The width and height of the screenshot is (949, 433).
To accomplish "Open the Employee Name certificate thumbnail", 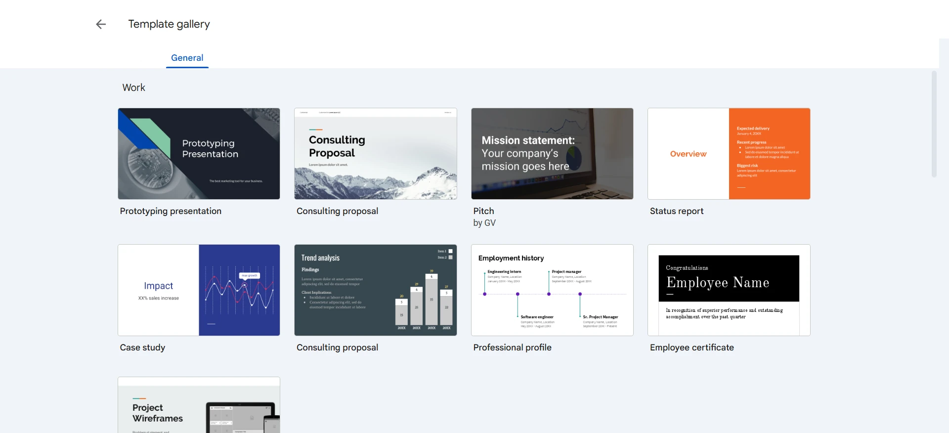I will pyautogui.click(x=729, y=290).
